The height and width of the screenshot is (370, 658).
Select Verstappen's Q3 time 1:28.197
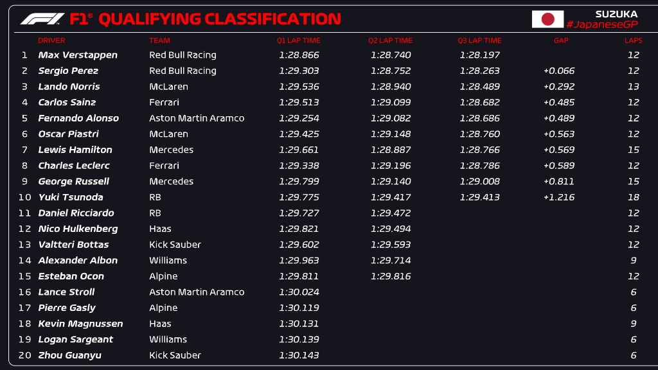click(x=479, y=55)
